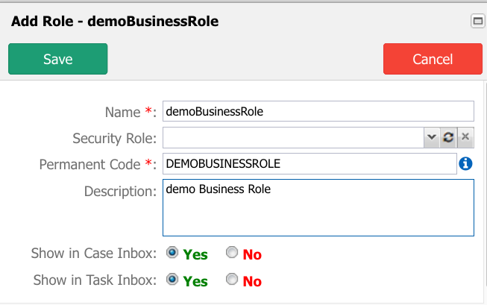Viewport: 487px width, 305px height.
Task: Focus the Name text field
Action: tap(318, 111)
